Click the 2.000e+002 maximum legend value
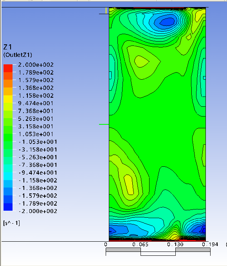227x266 pixels. (x=36, y=65)
